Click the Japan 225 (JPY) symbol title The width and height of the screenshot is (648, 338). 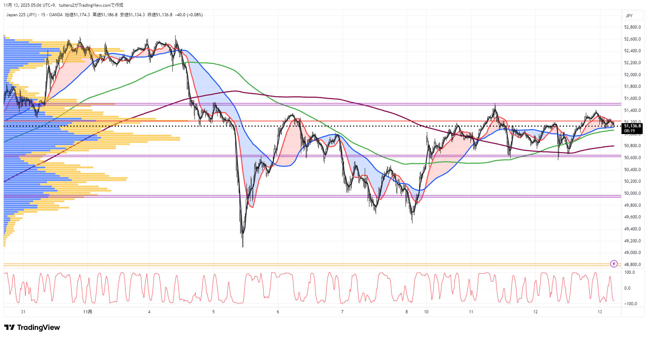pos(21,15)
